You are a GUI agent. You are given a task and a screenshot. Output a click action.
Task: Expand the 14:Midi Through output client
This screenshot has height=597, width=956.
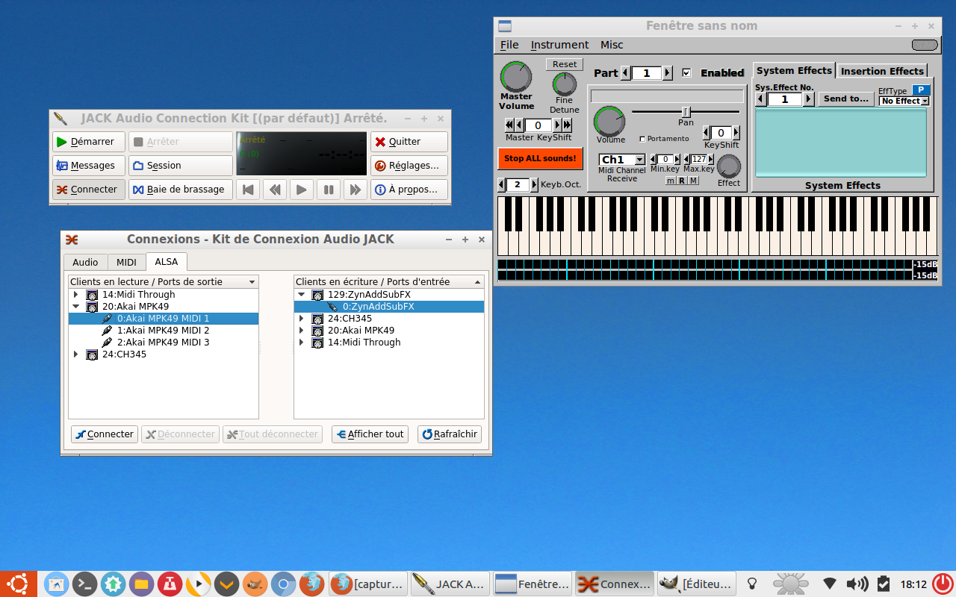(75, 295)
